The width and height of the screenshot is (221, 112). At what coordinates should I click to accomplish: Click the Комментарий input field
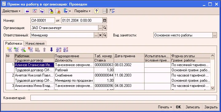pos(124,98)
